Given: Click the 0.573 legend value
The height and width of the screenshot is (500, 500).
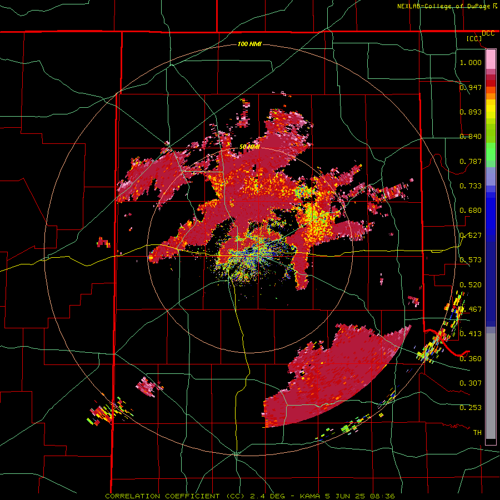Looking at the screenshot, I should 471,259.
